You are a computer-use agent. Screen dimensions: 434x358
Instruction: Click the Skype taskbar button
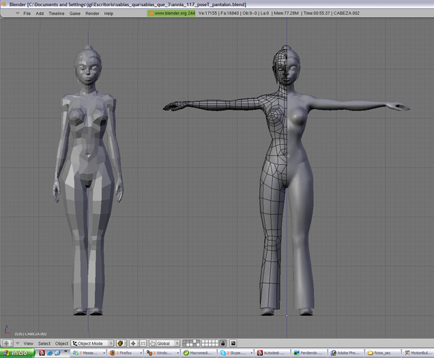tap(234, 353)
